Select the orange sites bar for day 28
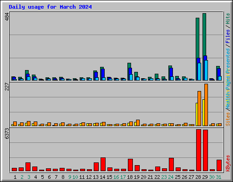This screenshot has width=233, height=182. 199,108
